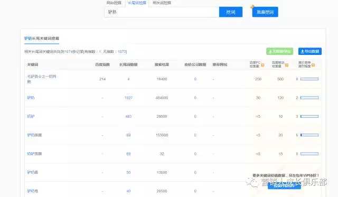Focus the keyword search field containing 驴奶
The height and width of the screenshot is (197, 338).
click(x=162, y=12)
